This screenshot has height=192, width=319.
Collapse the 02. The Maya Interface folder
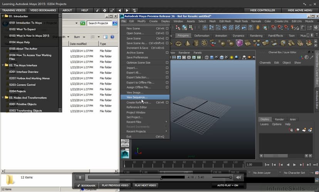pos(3,65)
